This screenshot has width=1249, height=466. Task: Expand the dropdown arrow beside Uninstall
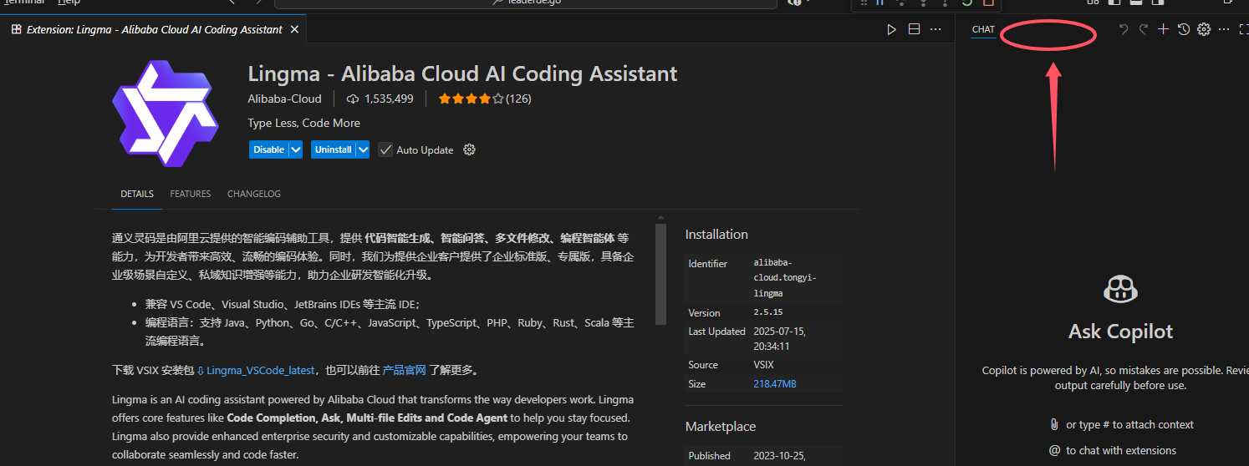tap(362, 149)
